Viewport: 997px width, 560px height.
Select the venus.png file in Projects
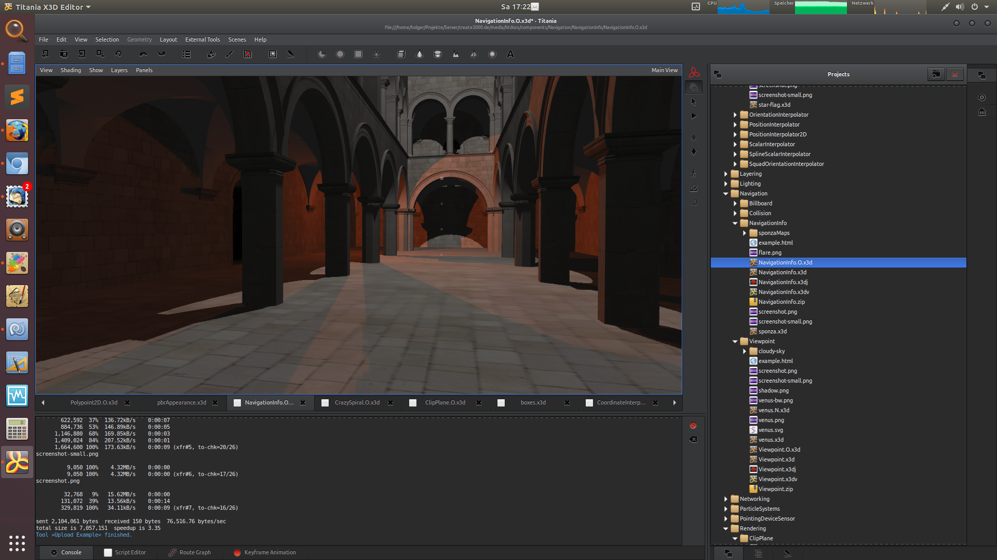click(x=772, y=420)
